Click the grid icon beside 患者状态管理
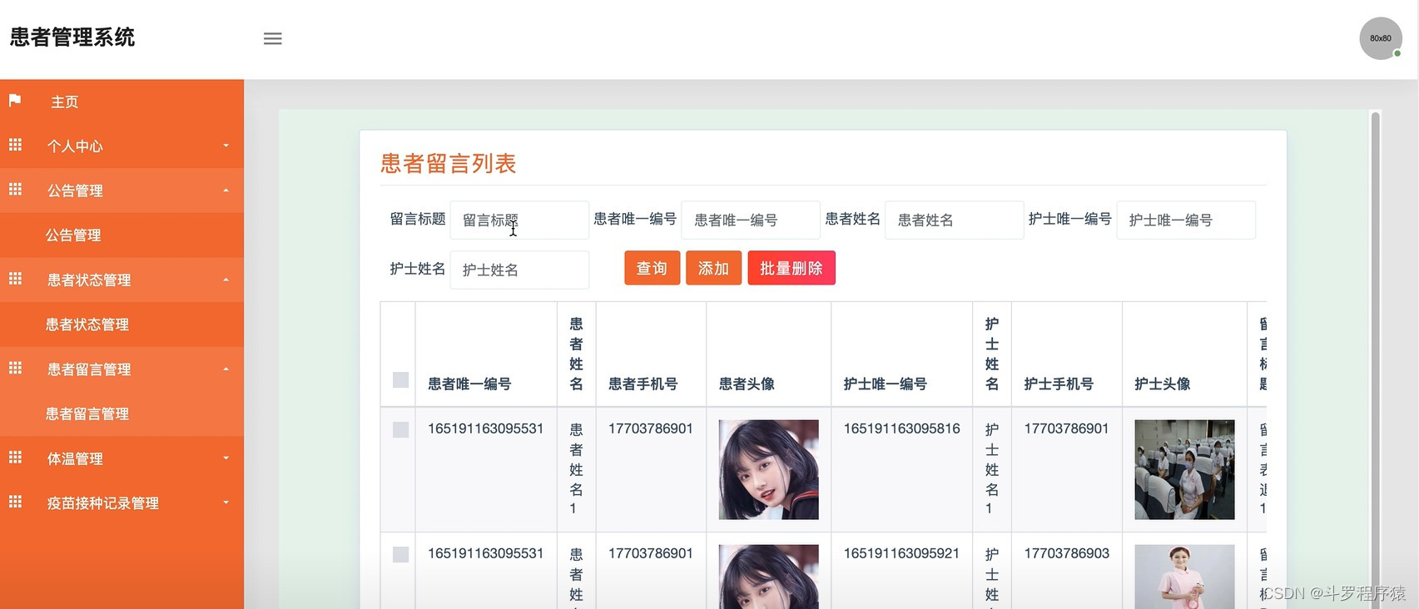The image size is (1419, 609). [15, 279]
